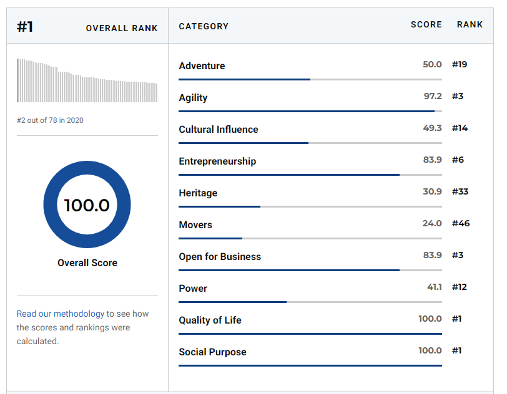This screenshot has width=507, height=394.
Task: Click the overall rank histogram chart
Action: [87, 80]
